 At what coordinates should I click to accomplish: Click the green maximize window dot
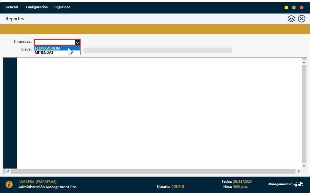pos(294,7)
